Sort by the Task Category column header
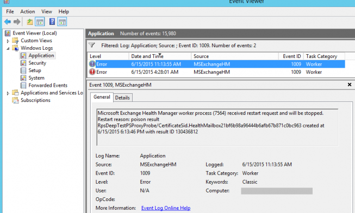355x213 pixels. (x=324, y=56)
